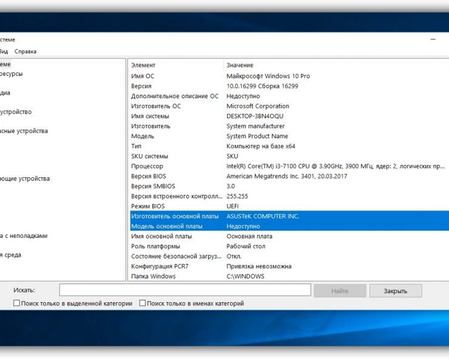Toggle 'Поиск только в именах категорий' checkbox
Image resolution: width=449 pixels, height=358 pixels.
click(143, 303)
